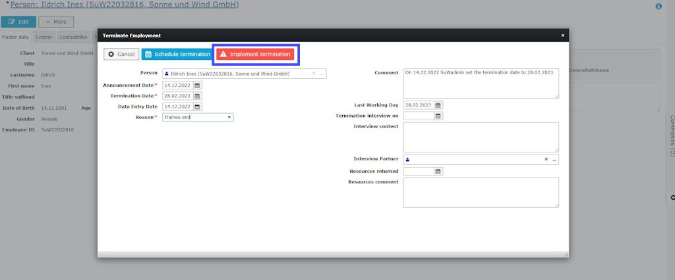The image size is (675, 280).
Task: Click the plus icon below Comments panel
Action: click(672, 198)
